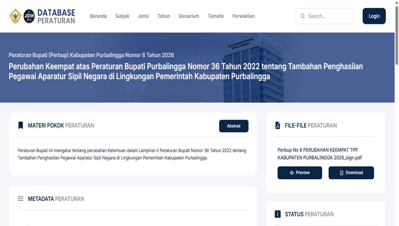
Task: Click the list icon beside Metadata Peraturan
Action: (21, 199)
